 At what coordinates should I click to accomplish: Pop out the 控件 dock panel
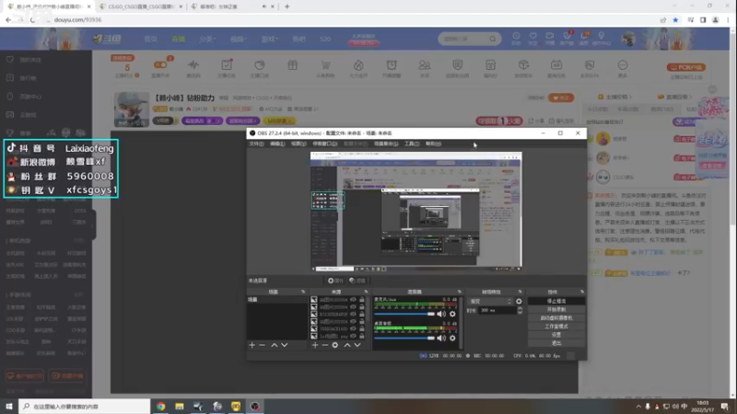click(582, 292)
